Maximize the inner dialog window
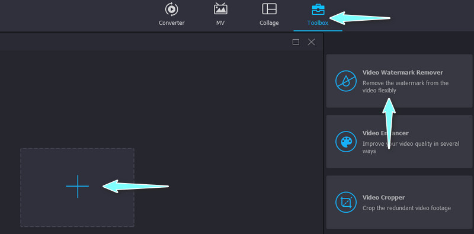474x234 pixels. (x=296, y=42)
